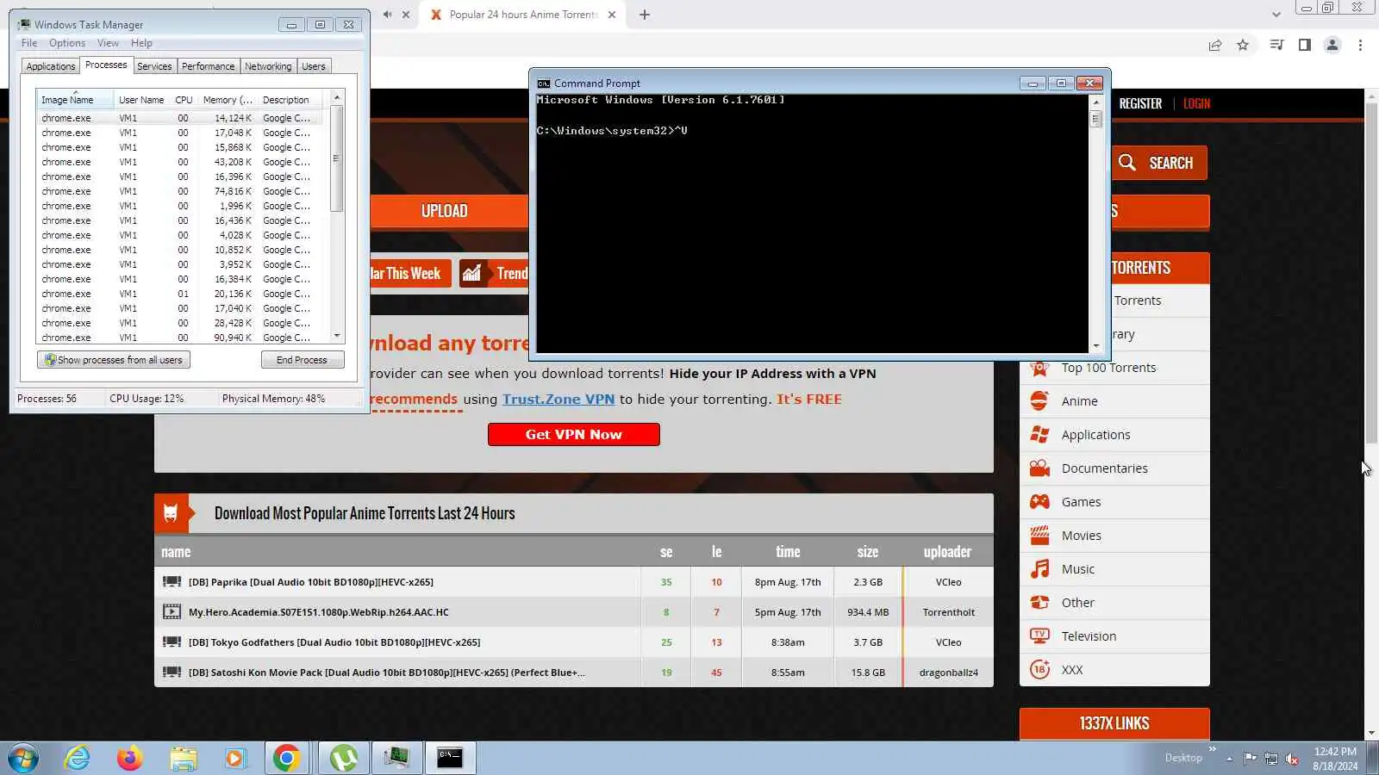Open the Paprika Dual Audio torrent
Screen dimensions: 1379x775
310,582
